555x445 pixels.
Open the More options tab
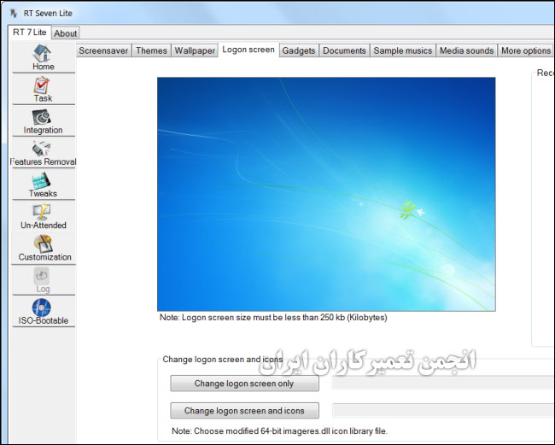pyautogui.click(x=526, y=50)
